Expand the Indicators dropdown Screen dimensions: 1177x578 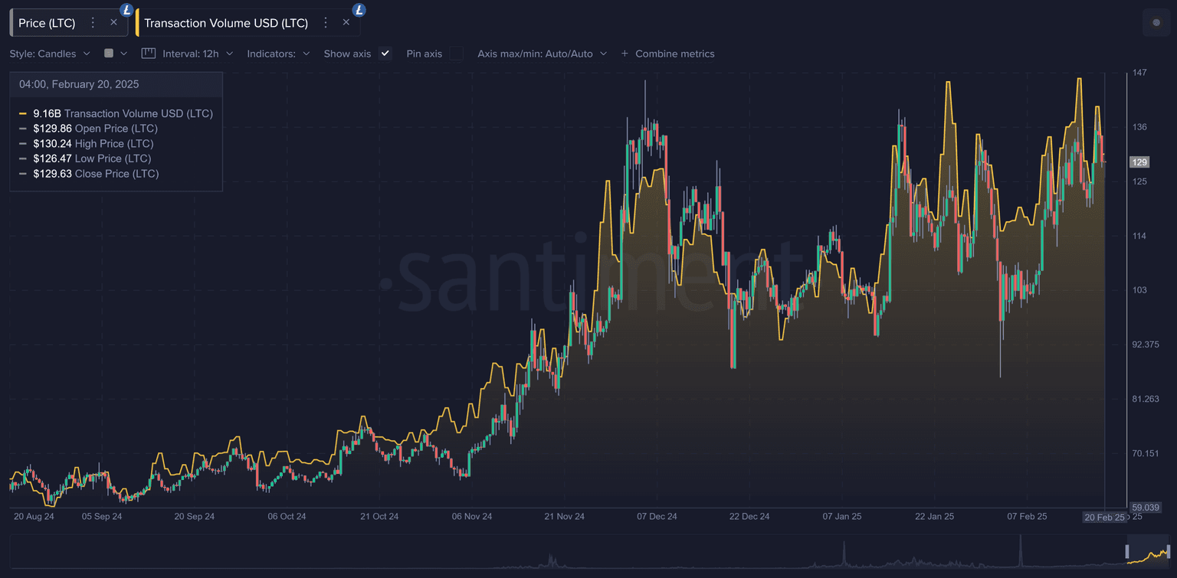[x=278, y=54]
